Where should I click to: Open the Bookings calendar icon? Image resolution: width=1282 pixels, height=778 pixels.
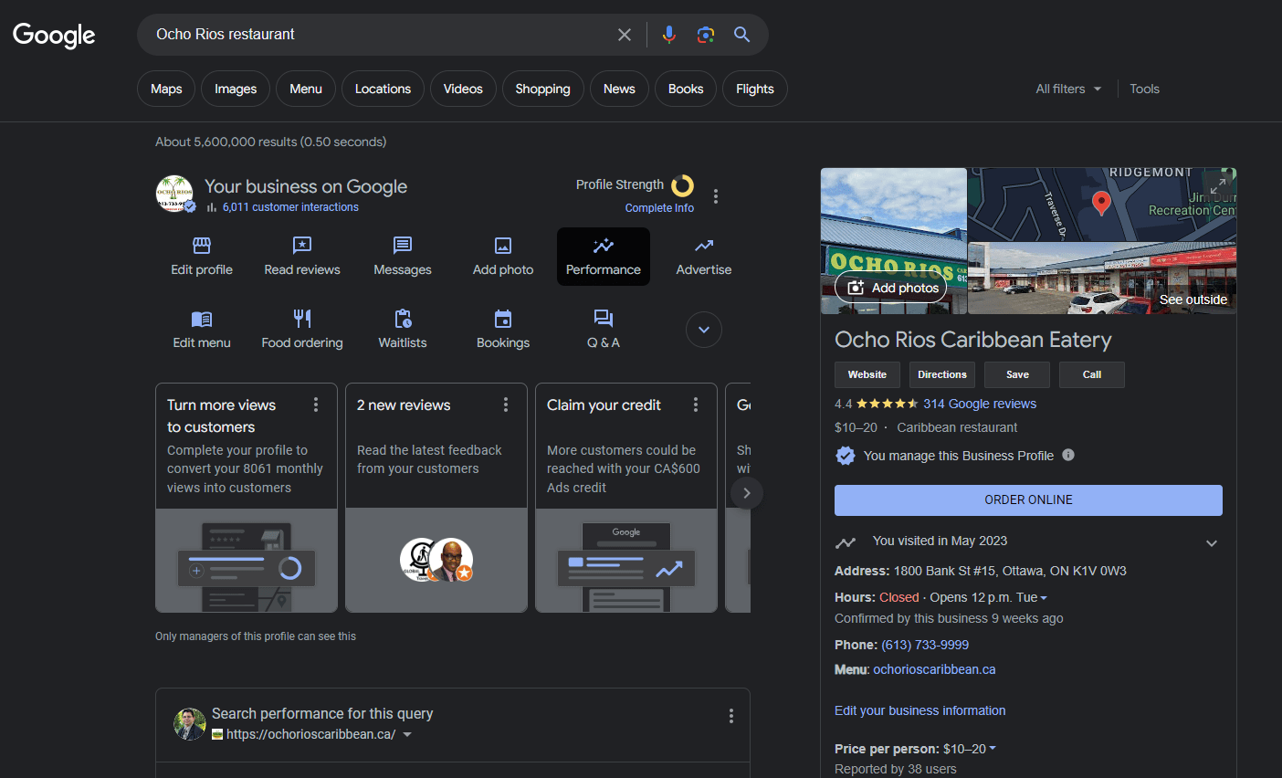click(503, 319)
